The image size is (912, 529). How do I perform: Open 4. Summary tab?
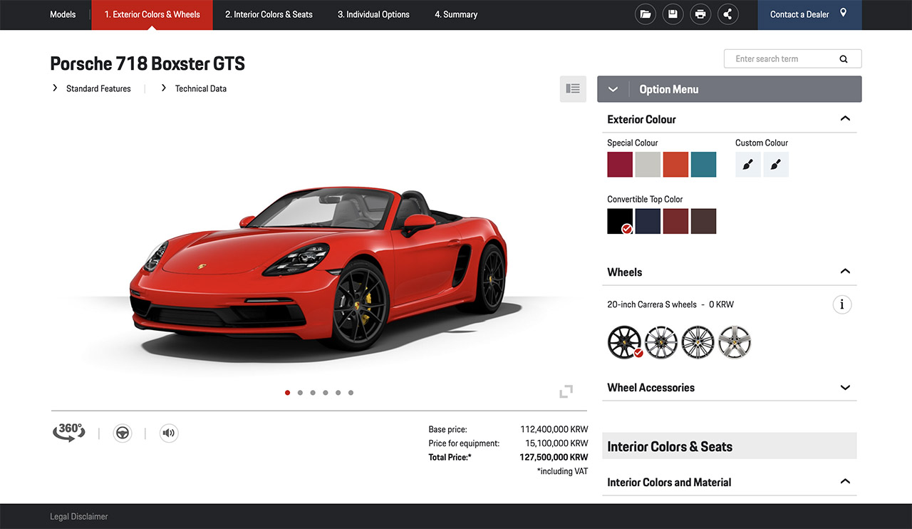[456, 14]
